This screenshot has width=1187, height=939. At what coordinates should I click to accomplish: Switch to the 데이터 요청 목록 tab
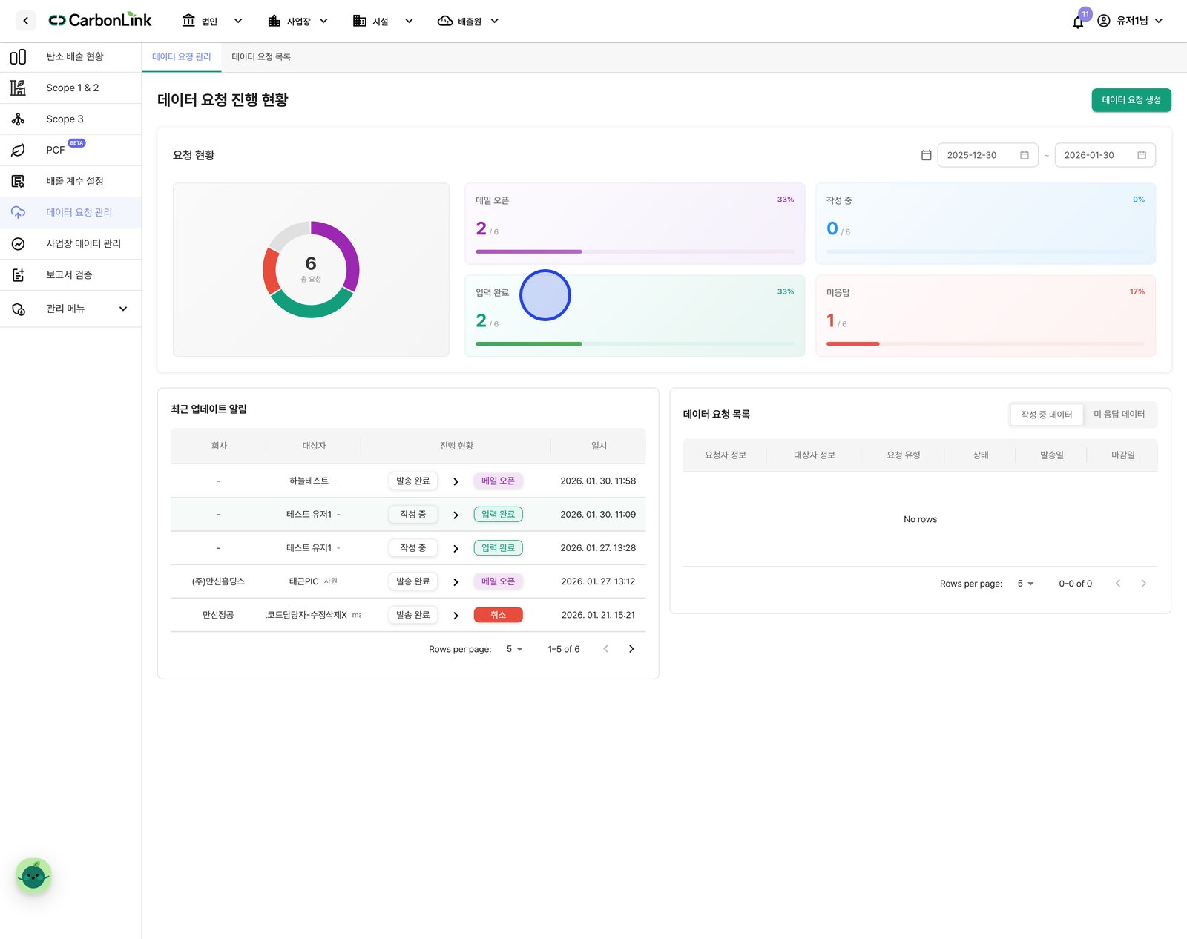click(x=261, y=57)
